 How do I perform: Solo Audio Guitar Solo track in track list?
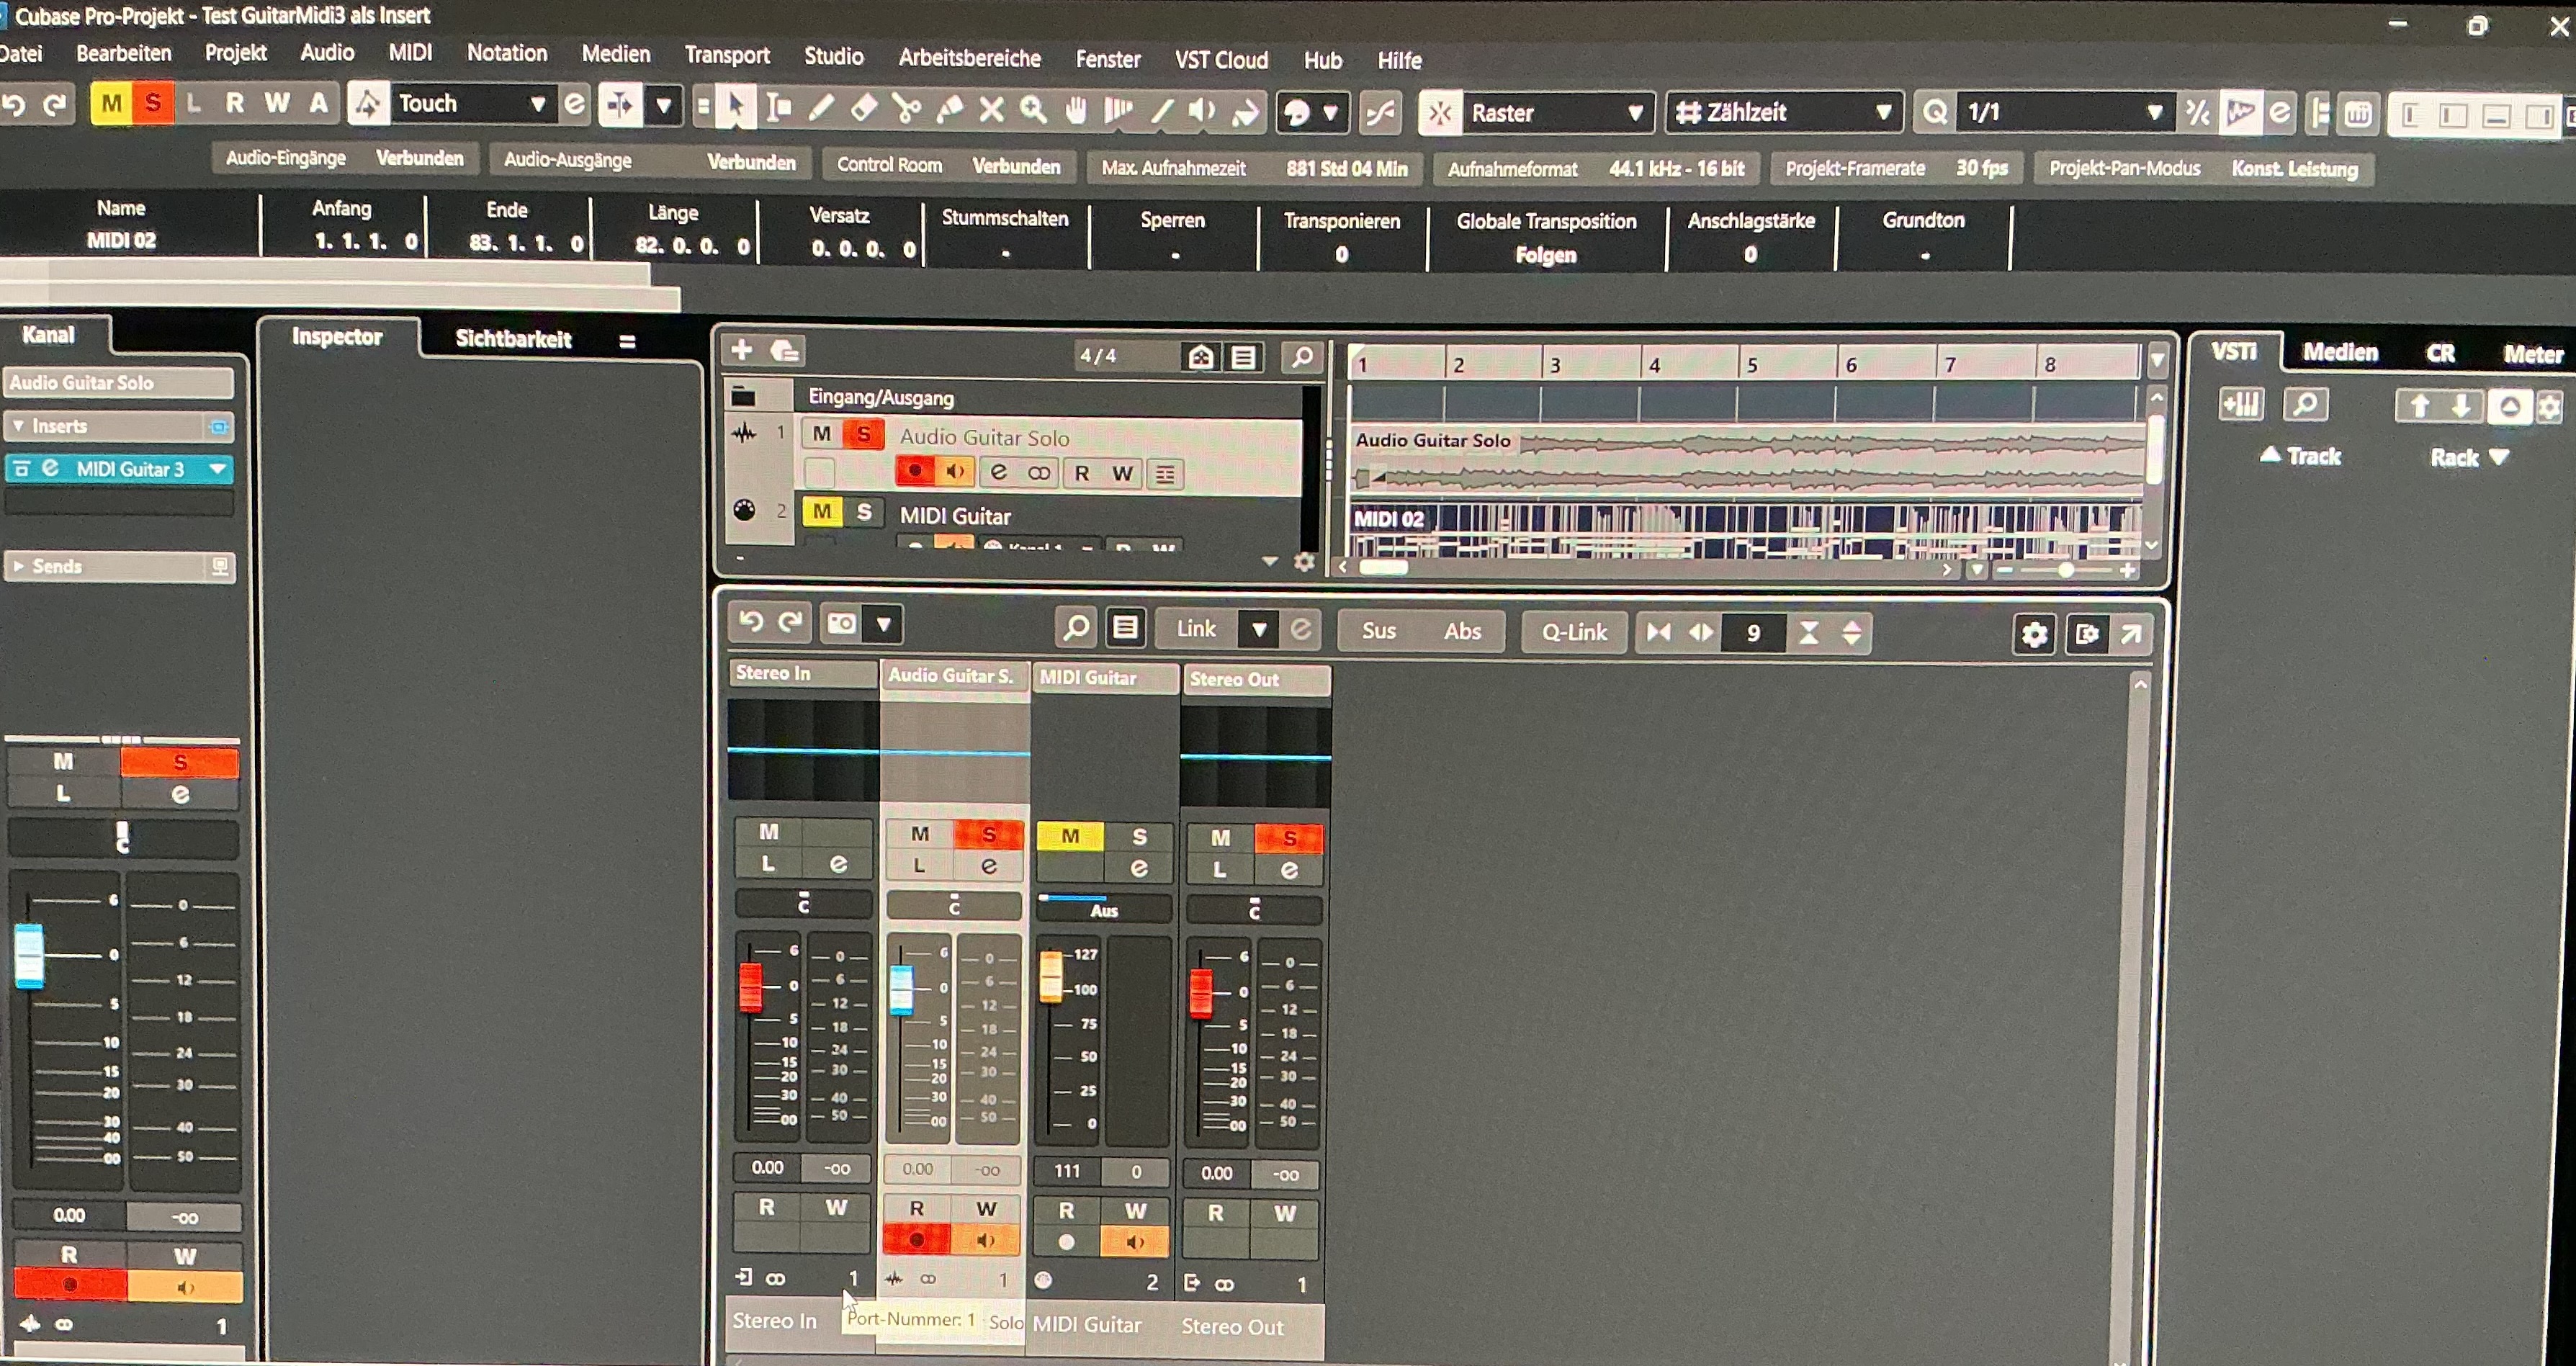click(x=864, y=434)
